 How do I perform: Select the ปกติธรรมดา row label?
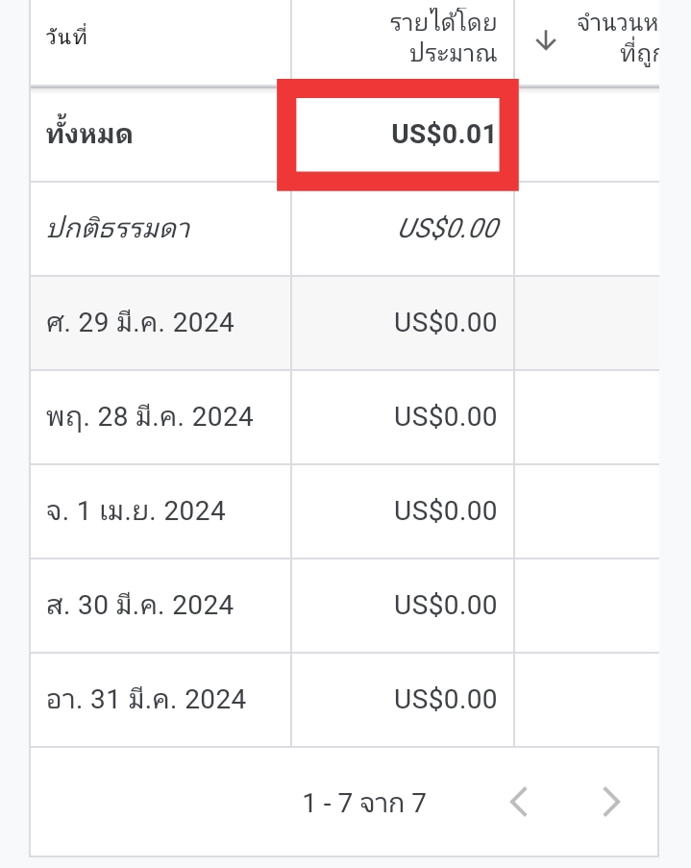[x=119, y=229]
